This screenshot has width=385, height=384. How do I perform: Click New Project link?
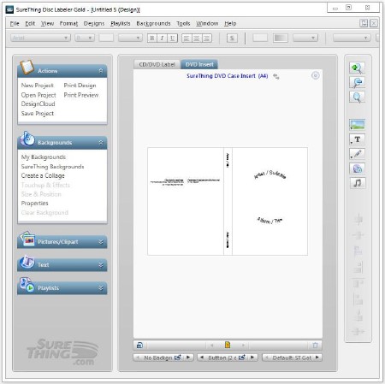coord(37,86)
